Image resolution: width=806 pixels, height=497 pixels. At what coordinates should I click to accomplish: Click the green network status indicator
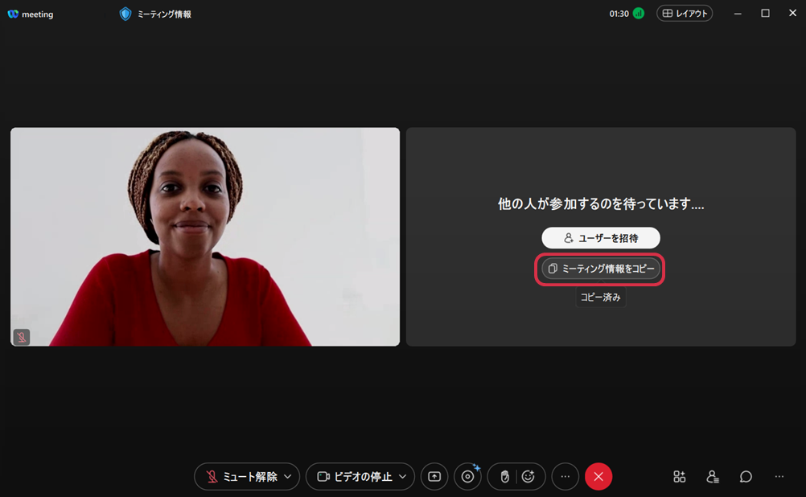pos(639,14)
